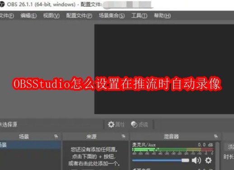Click the 未选择源 label
The width and height of the screenshot is (234, 170).
point(9,124)
